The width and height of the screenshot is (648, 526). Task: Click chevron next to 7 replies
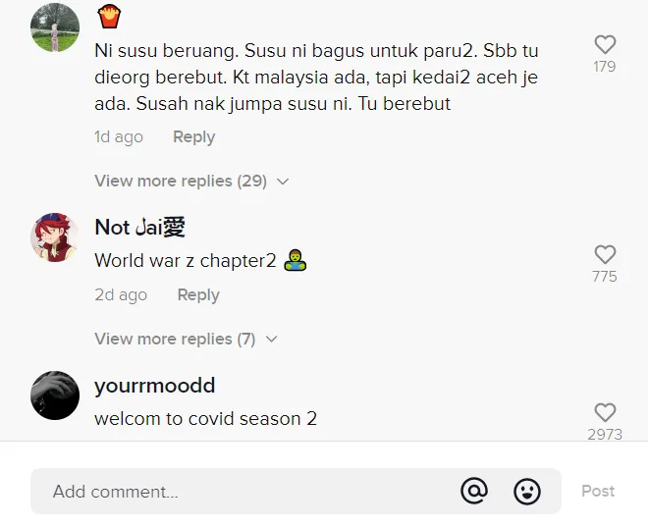click(271, 340)
